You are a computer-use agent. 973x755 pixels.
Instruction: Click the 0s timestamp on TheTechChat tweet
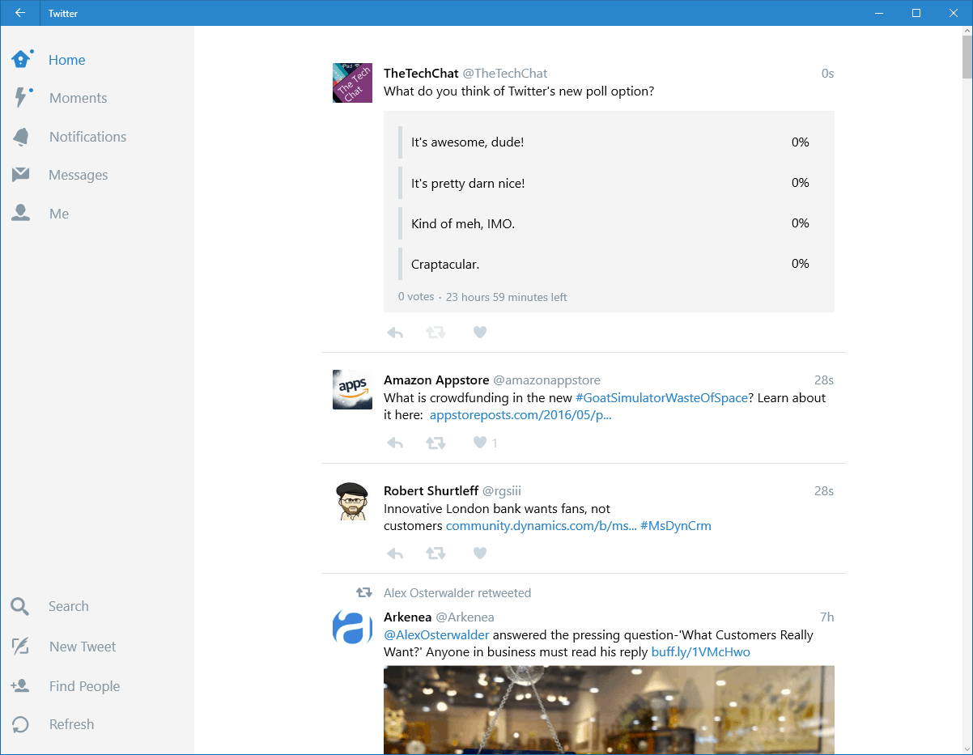point(827,74)
